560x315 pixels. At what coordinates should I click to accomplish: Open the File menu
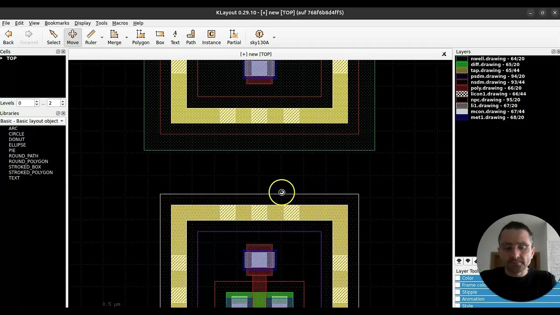[x=6, y=23]
